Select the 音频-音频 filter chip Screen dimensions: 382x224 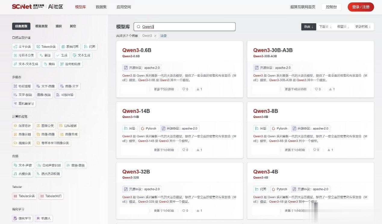point(76,165)
